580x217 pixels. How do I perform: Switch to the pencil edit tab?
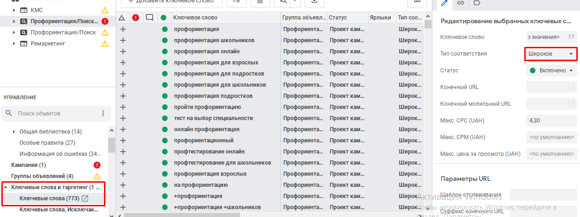tap(444, 3)
